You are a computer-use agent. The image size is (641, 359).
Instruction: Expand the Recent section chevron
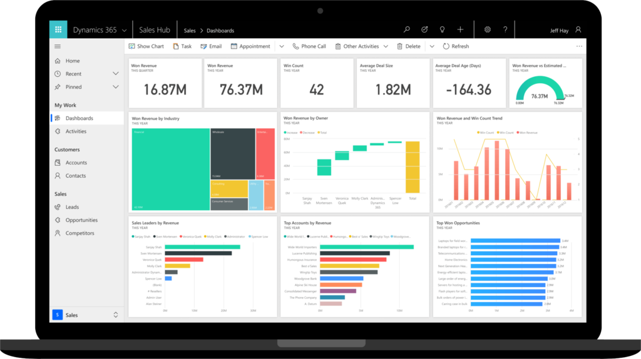(116, 74)
